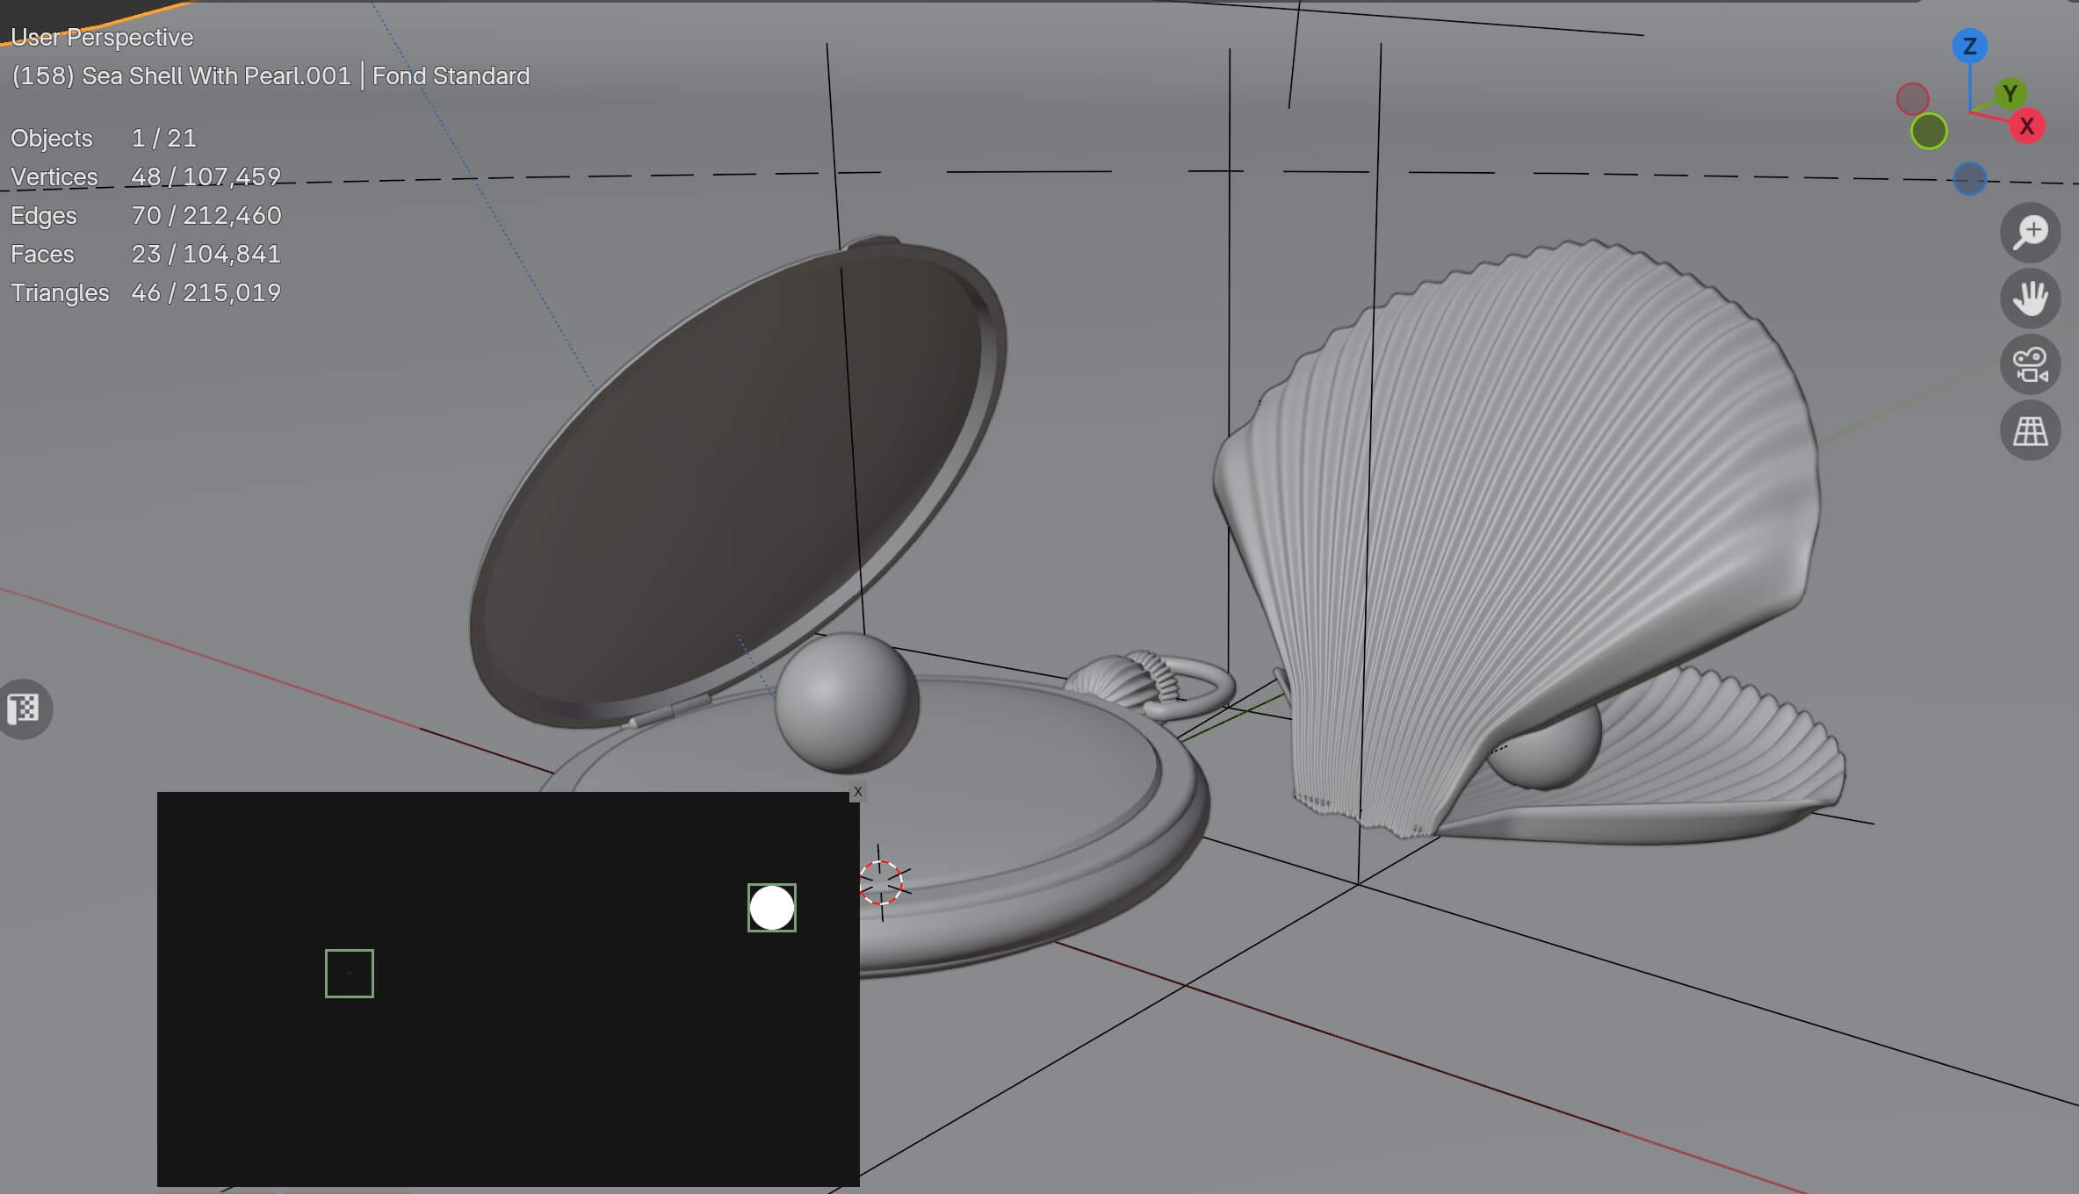The width and height of the screenshot is (2079, 1194).
Task: Click the Triangles "46 / 215,019" statistic
Action: (206, 293)
